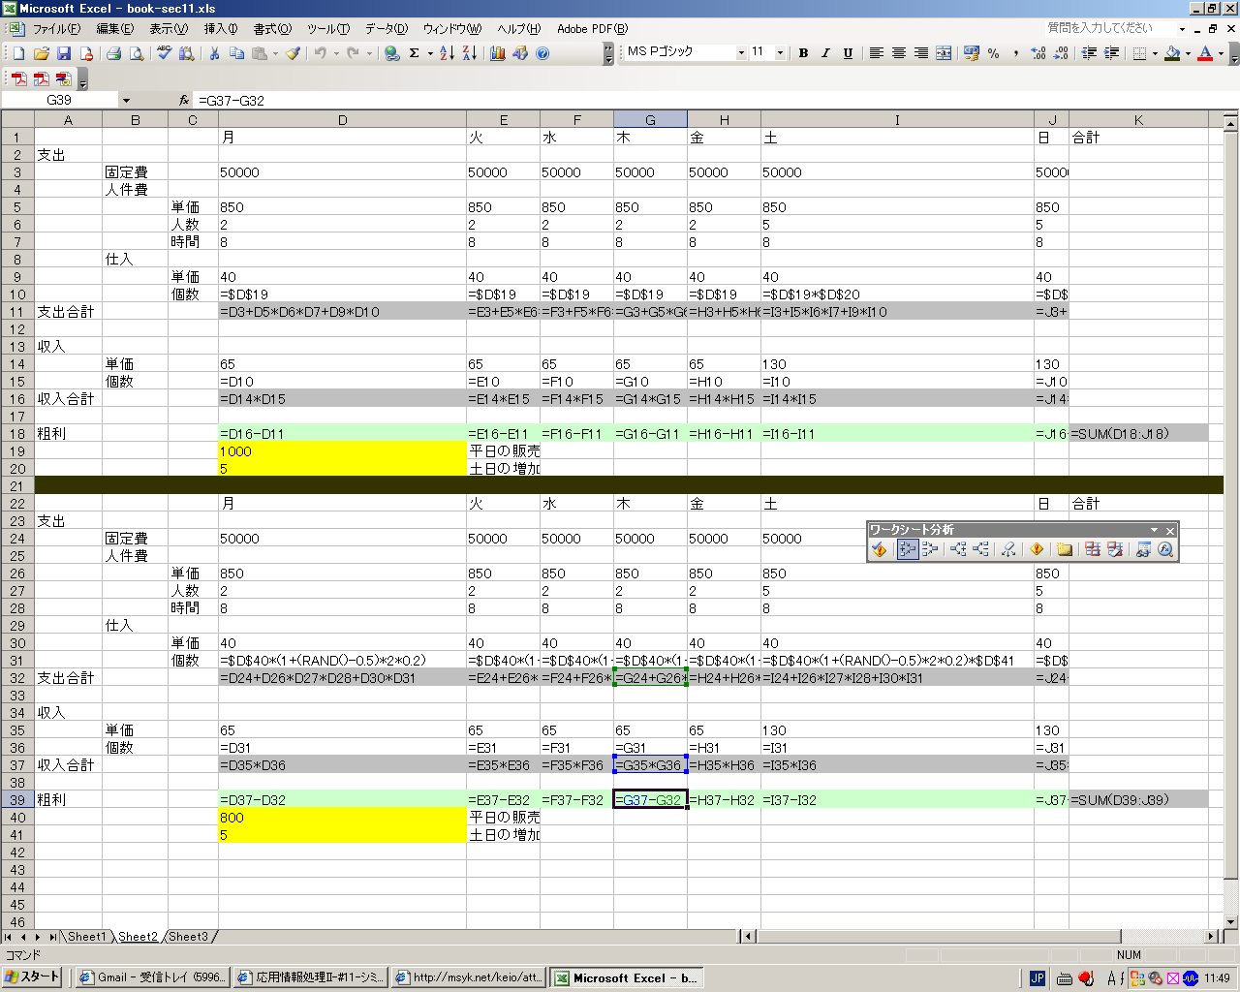Click Merge and Center icon

[x=944, y=53]
